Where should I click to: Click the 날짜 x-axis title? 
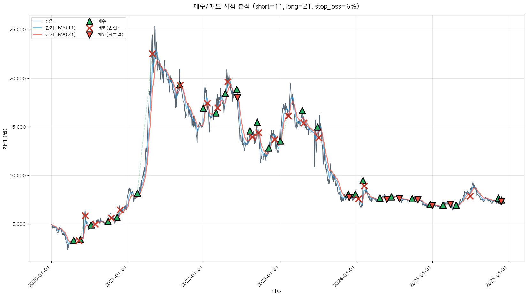(x=276, y=291)
